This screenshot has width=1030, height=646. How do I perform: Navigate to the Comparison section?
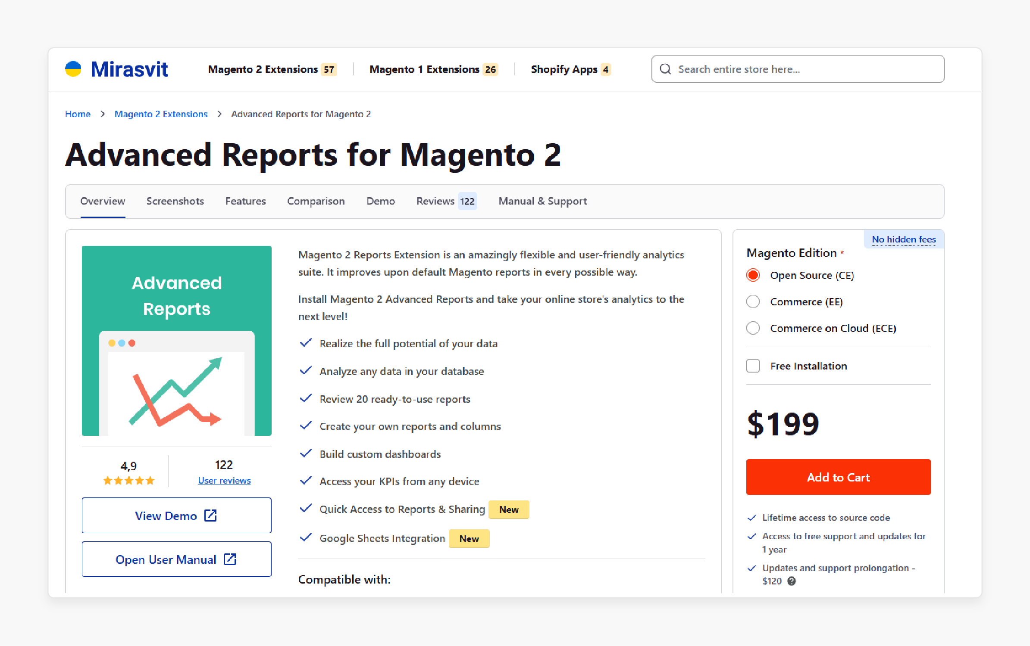click(315, 201)
